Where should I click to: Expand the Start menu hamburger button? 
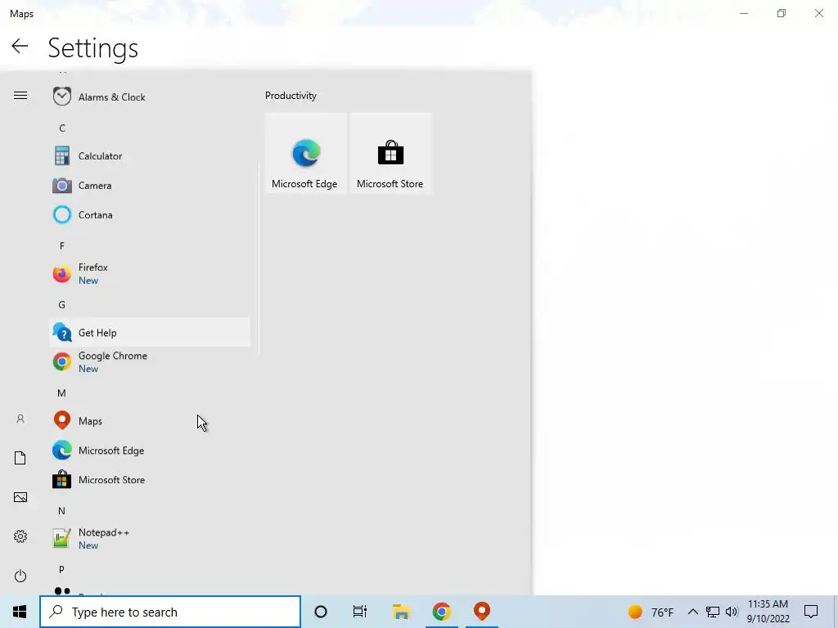click(20, 96)
